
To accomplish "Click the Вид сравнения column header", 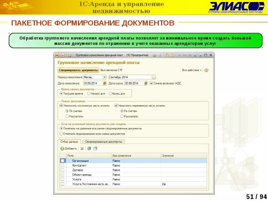I will click(136, 156).
